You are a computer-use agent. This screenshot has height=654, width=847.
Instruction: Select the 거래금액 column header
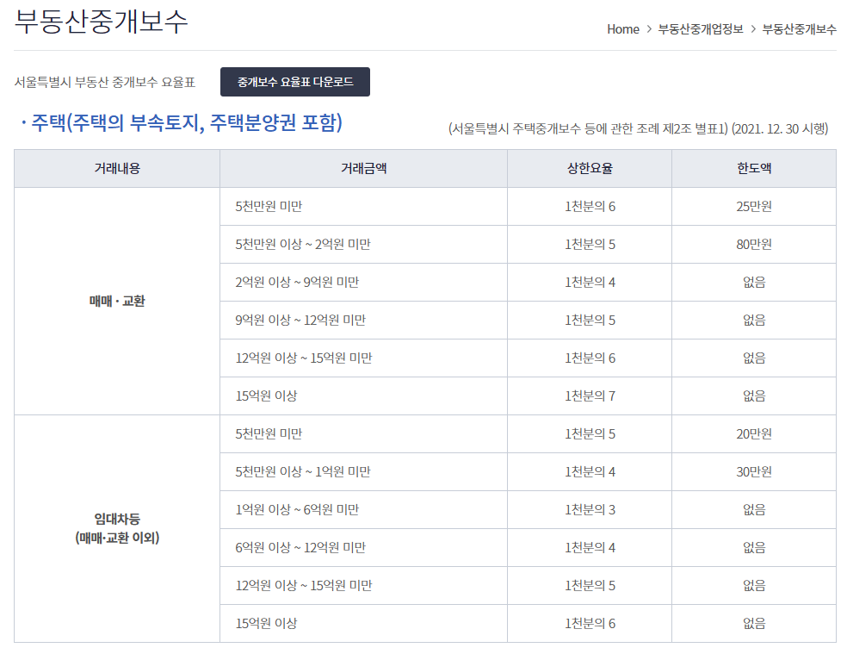(363, 169)
